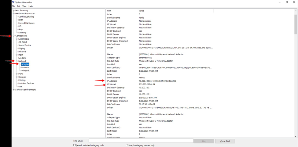
Task: Click Service Name value netvsc
Action: [142, 77]
